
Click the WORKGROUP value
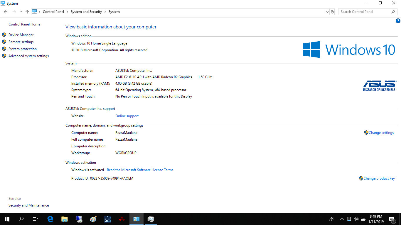pyautogui.click(x=126, y=153)
